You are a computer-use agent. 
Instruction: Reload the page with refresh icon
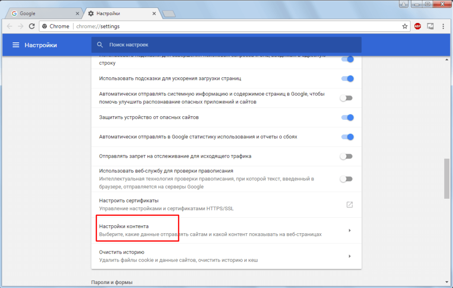32,26
